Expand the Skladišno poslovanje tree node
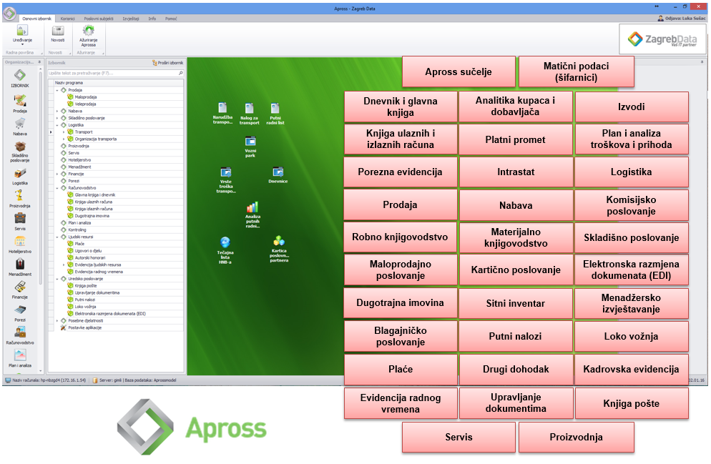This screenshot has height=464, width=711. (x=57, y=118)
